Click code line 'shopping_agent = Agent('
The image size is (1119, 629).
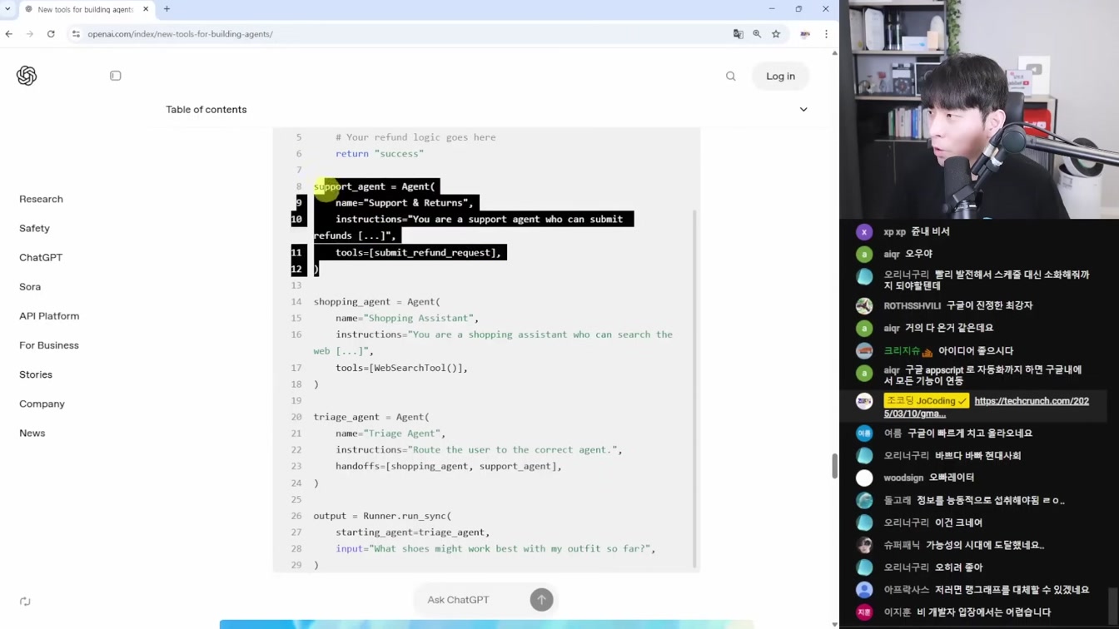(377, 301)
